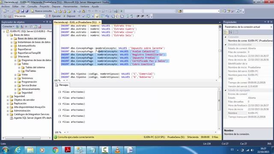Viewport: 274px width, 154px height.
Task: Click the Open File folder icon
Action: (x=18, y=11)
